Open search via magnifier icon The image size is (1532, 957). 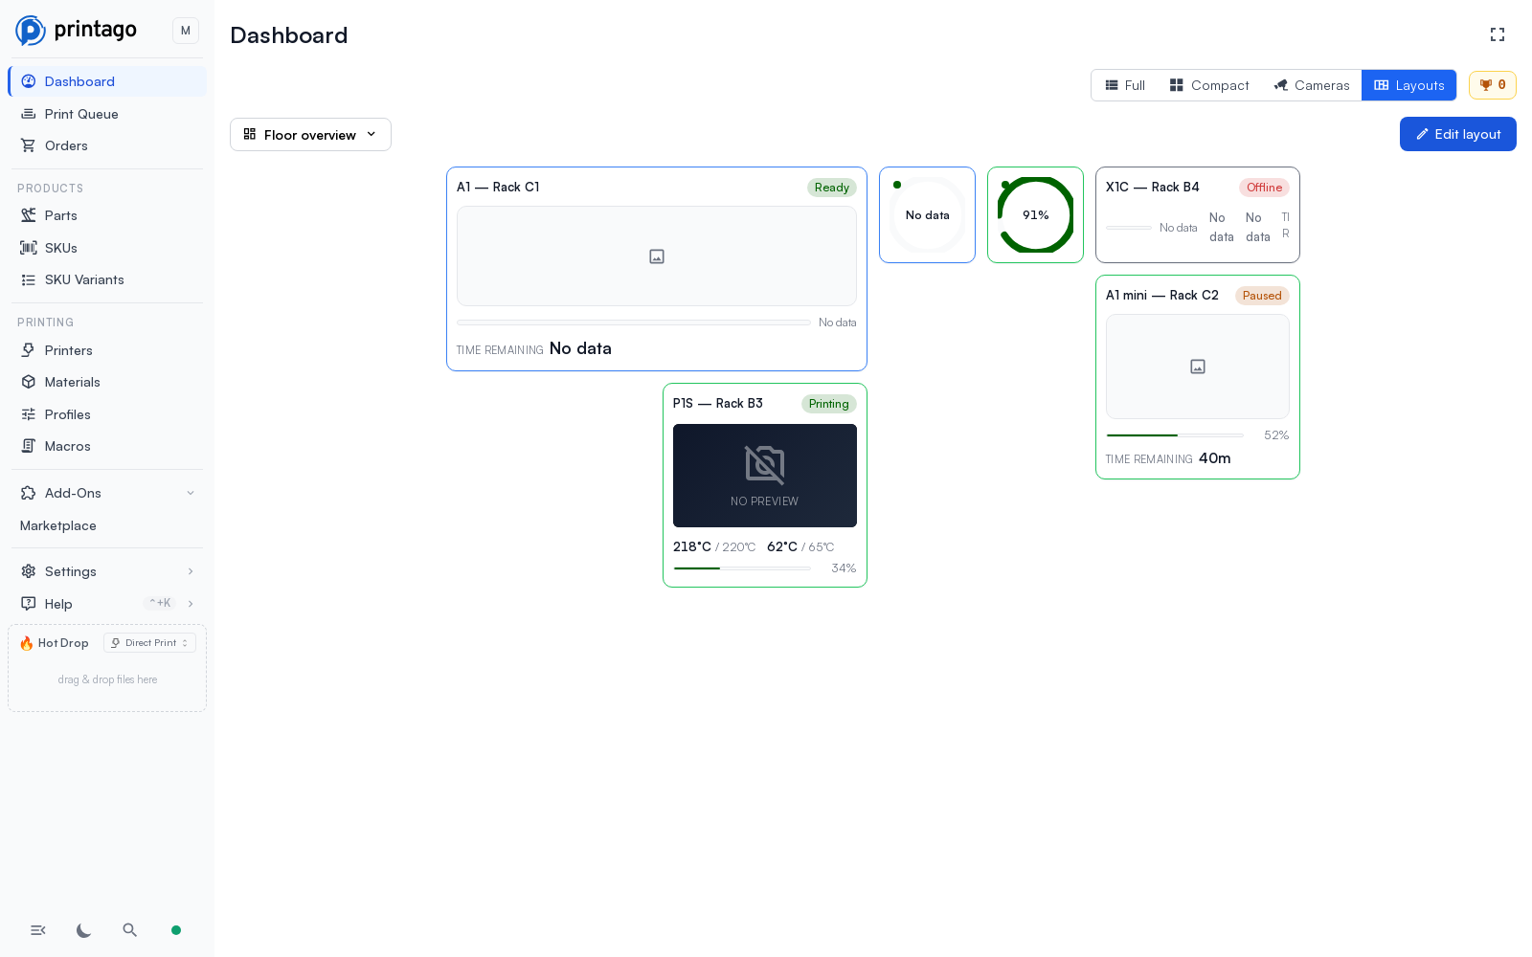tap(130, 930)
